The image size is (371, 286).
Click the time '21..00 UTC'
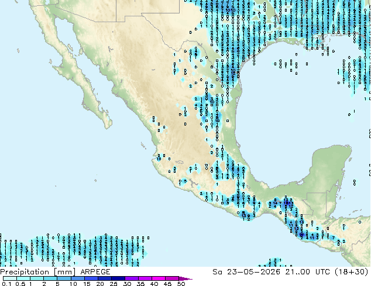tap(307, 272)
